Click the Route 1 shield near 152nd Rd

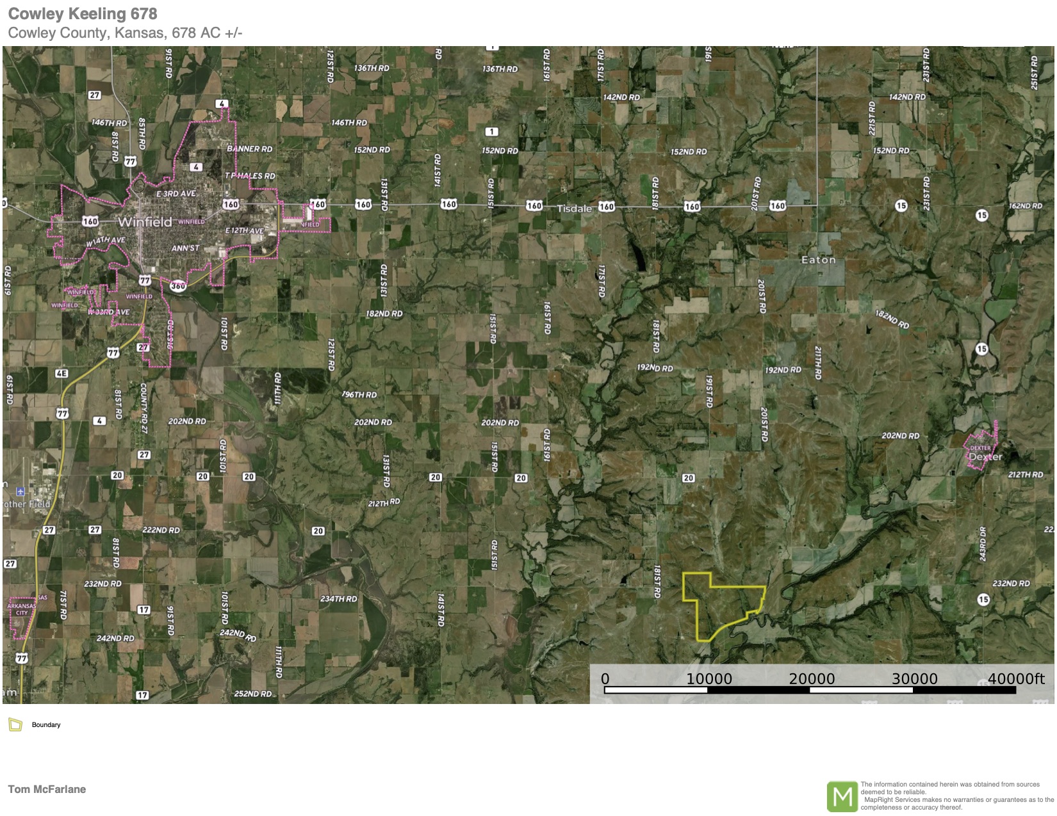[491, 132]
